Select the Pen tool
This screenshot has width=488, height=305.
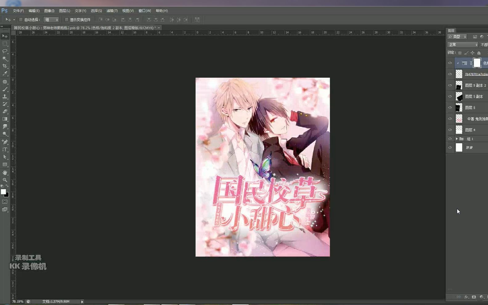(x=5, y=142)
